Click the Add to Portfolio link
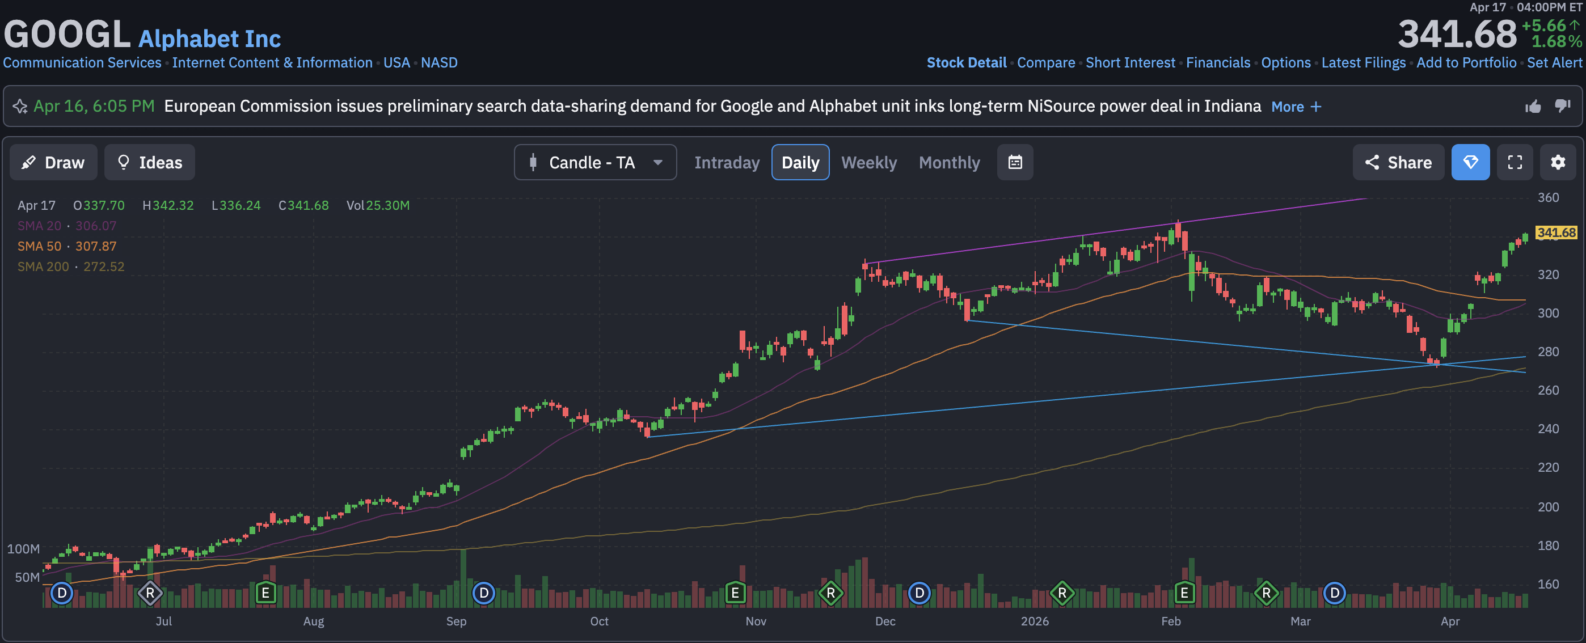1586x643 pixels. [x=1465, y=63]
